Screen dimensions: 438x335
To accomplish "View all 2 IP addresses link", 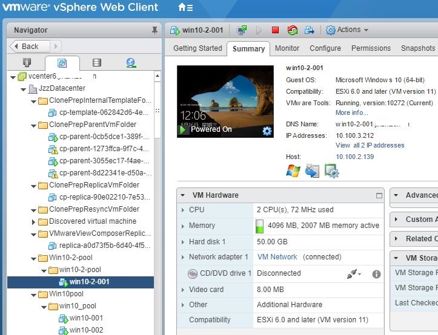I will 370,145.
